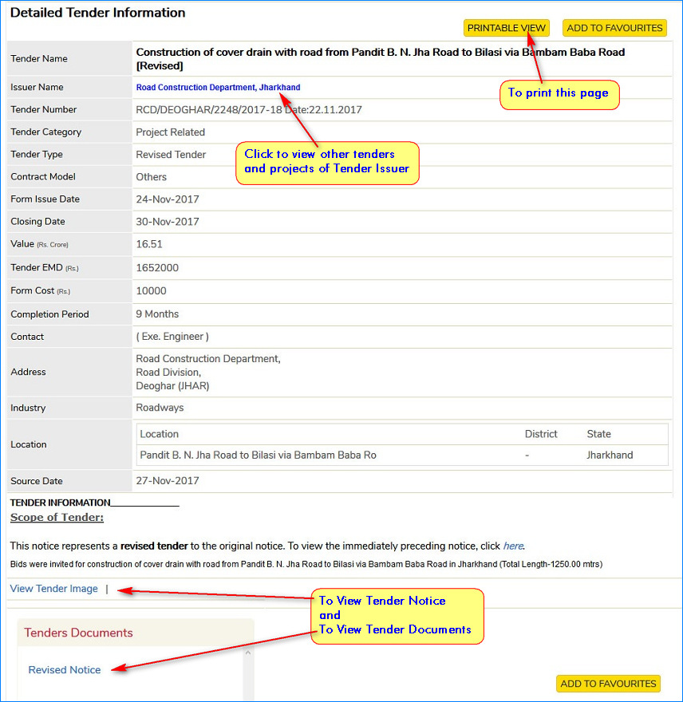This screenshot has height=702, width=683.
Task: Click the Scope of Tender heading
Action: (x=57, y=518)
